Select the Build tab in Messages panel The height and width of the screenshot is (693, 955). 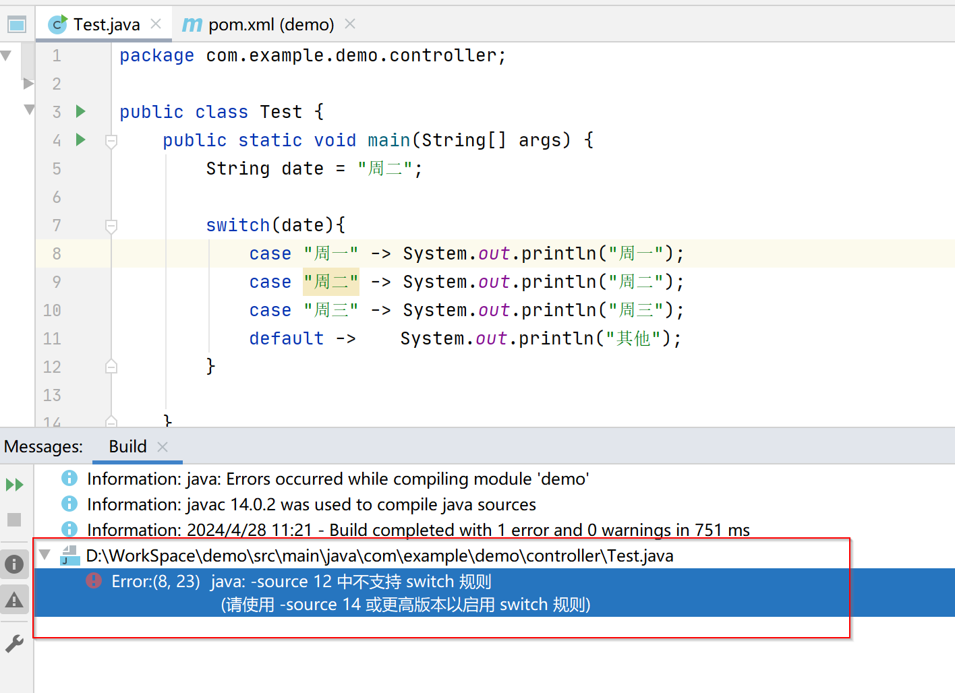coord(127,446)
